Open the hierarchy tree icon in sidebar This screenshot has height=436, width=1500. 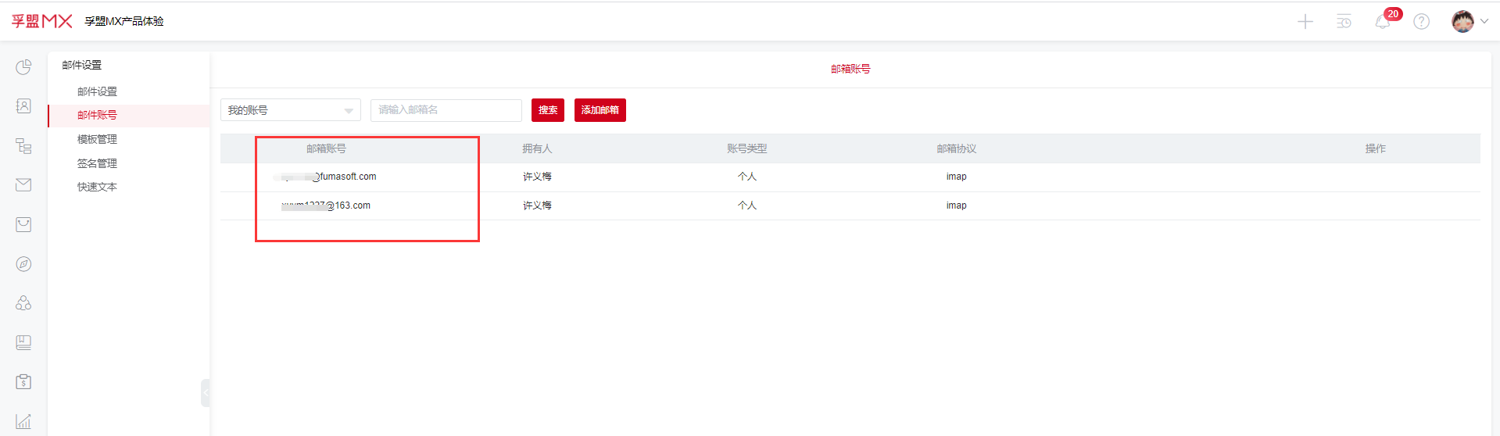pyautogui.click(x=23, y=146)
